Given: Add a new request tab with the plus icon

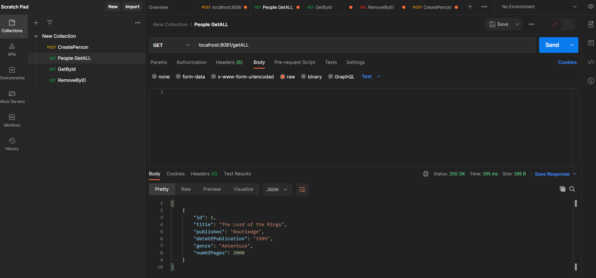Looking at the screenshot, I should (x=470, y=7).
